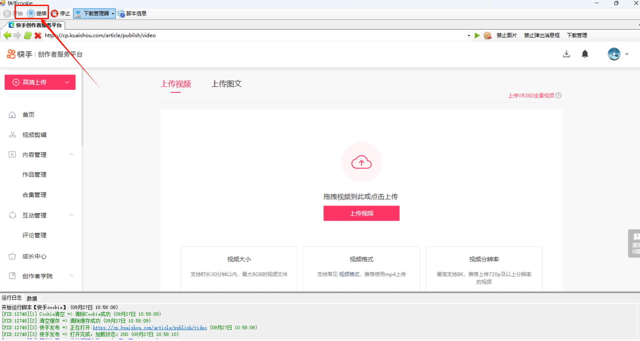The image size is (640, 341).
Task: Toggle 禁止弹出消息框 option
Action: point(541,35)
